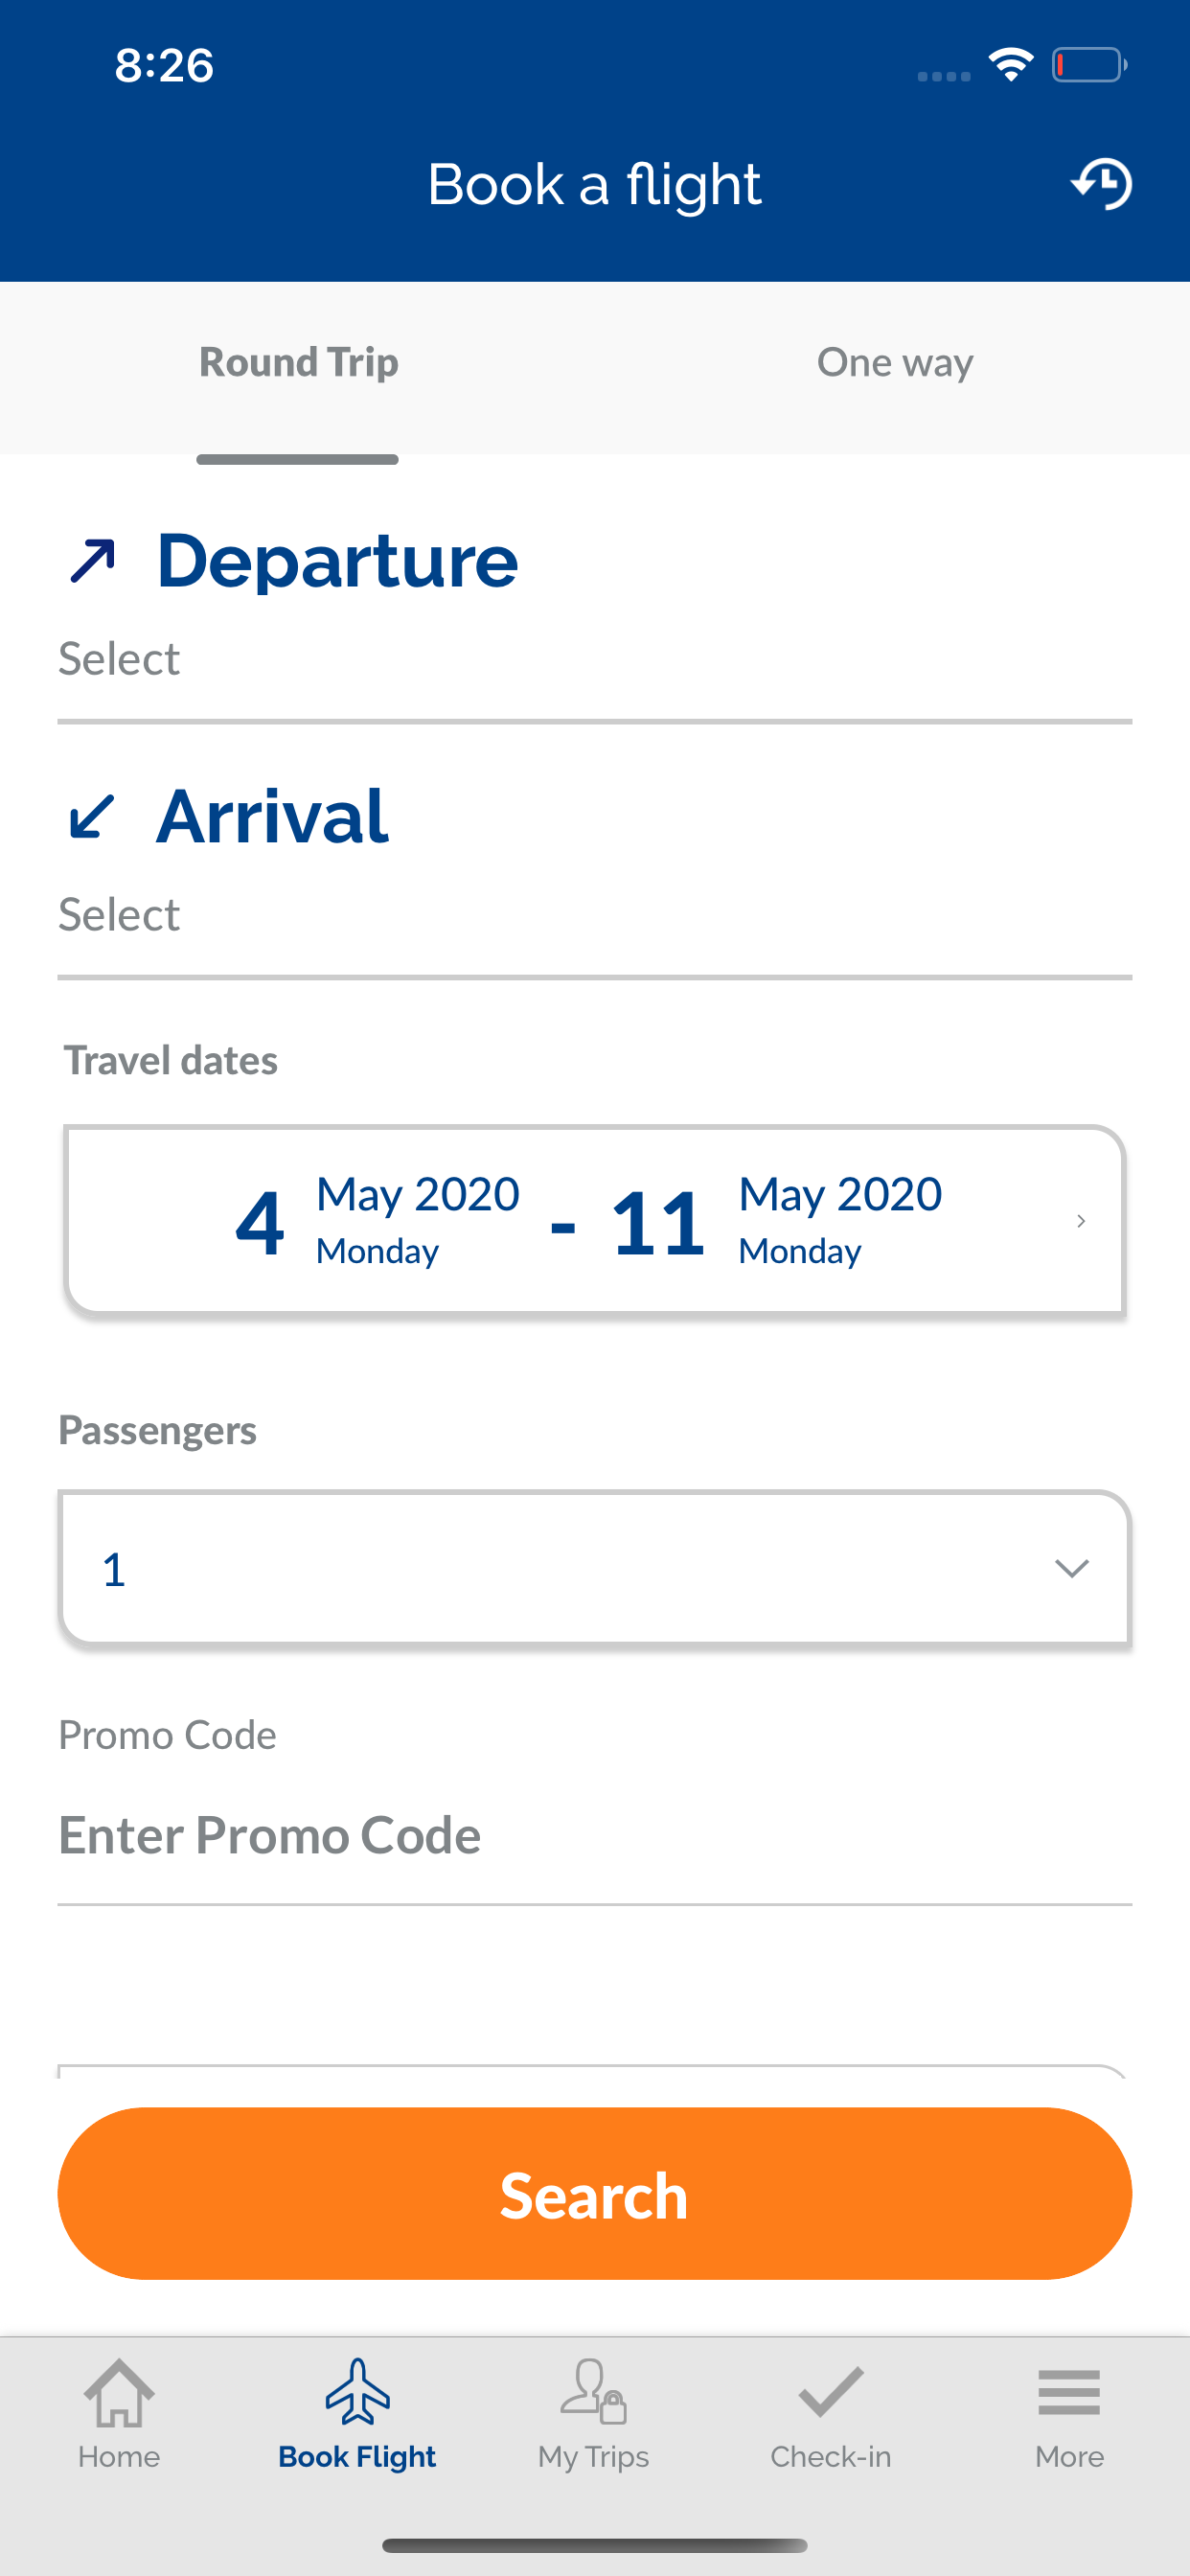Check the Wi-Fi status icon
The width and height of the screenshot is (1190, 2576).
pyautogui.click(x=1011, y=65)
